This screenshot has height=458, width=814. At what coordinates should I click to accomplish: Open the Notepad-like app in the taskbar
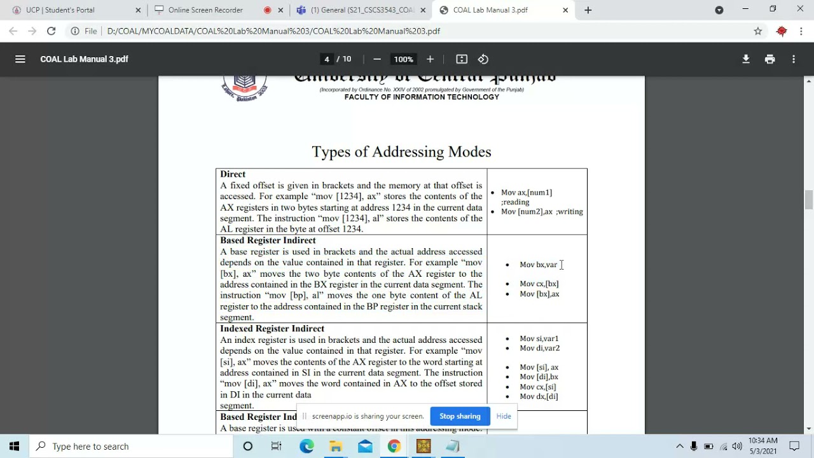[453, 447]
